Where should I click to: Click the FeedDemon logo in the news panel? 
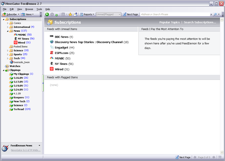point(5,148)
